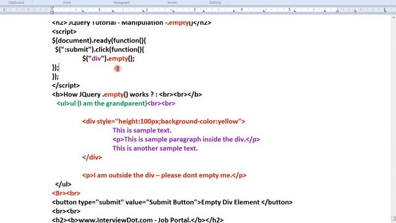Click "This is sample paragraph inside the div" line
This screenshot has width=396, height=223.
point(186,139)
